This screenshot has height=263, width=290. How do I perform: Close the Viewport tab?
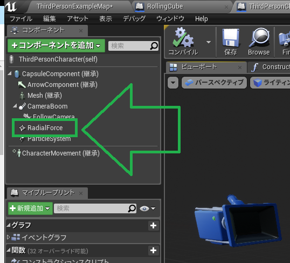(x=240, y=68)
